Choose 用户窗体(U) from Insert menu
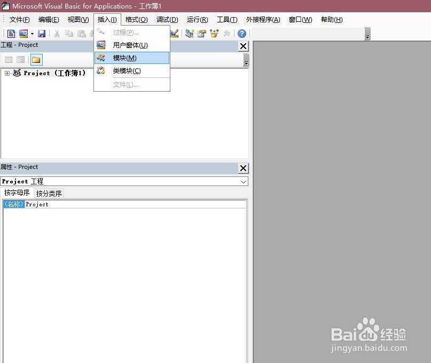The height and width of the screenshot is (363, 431). (132, 45)
